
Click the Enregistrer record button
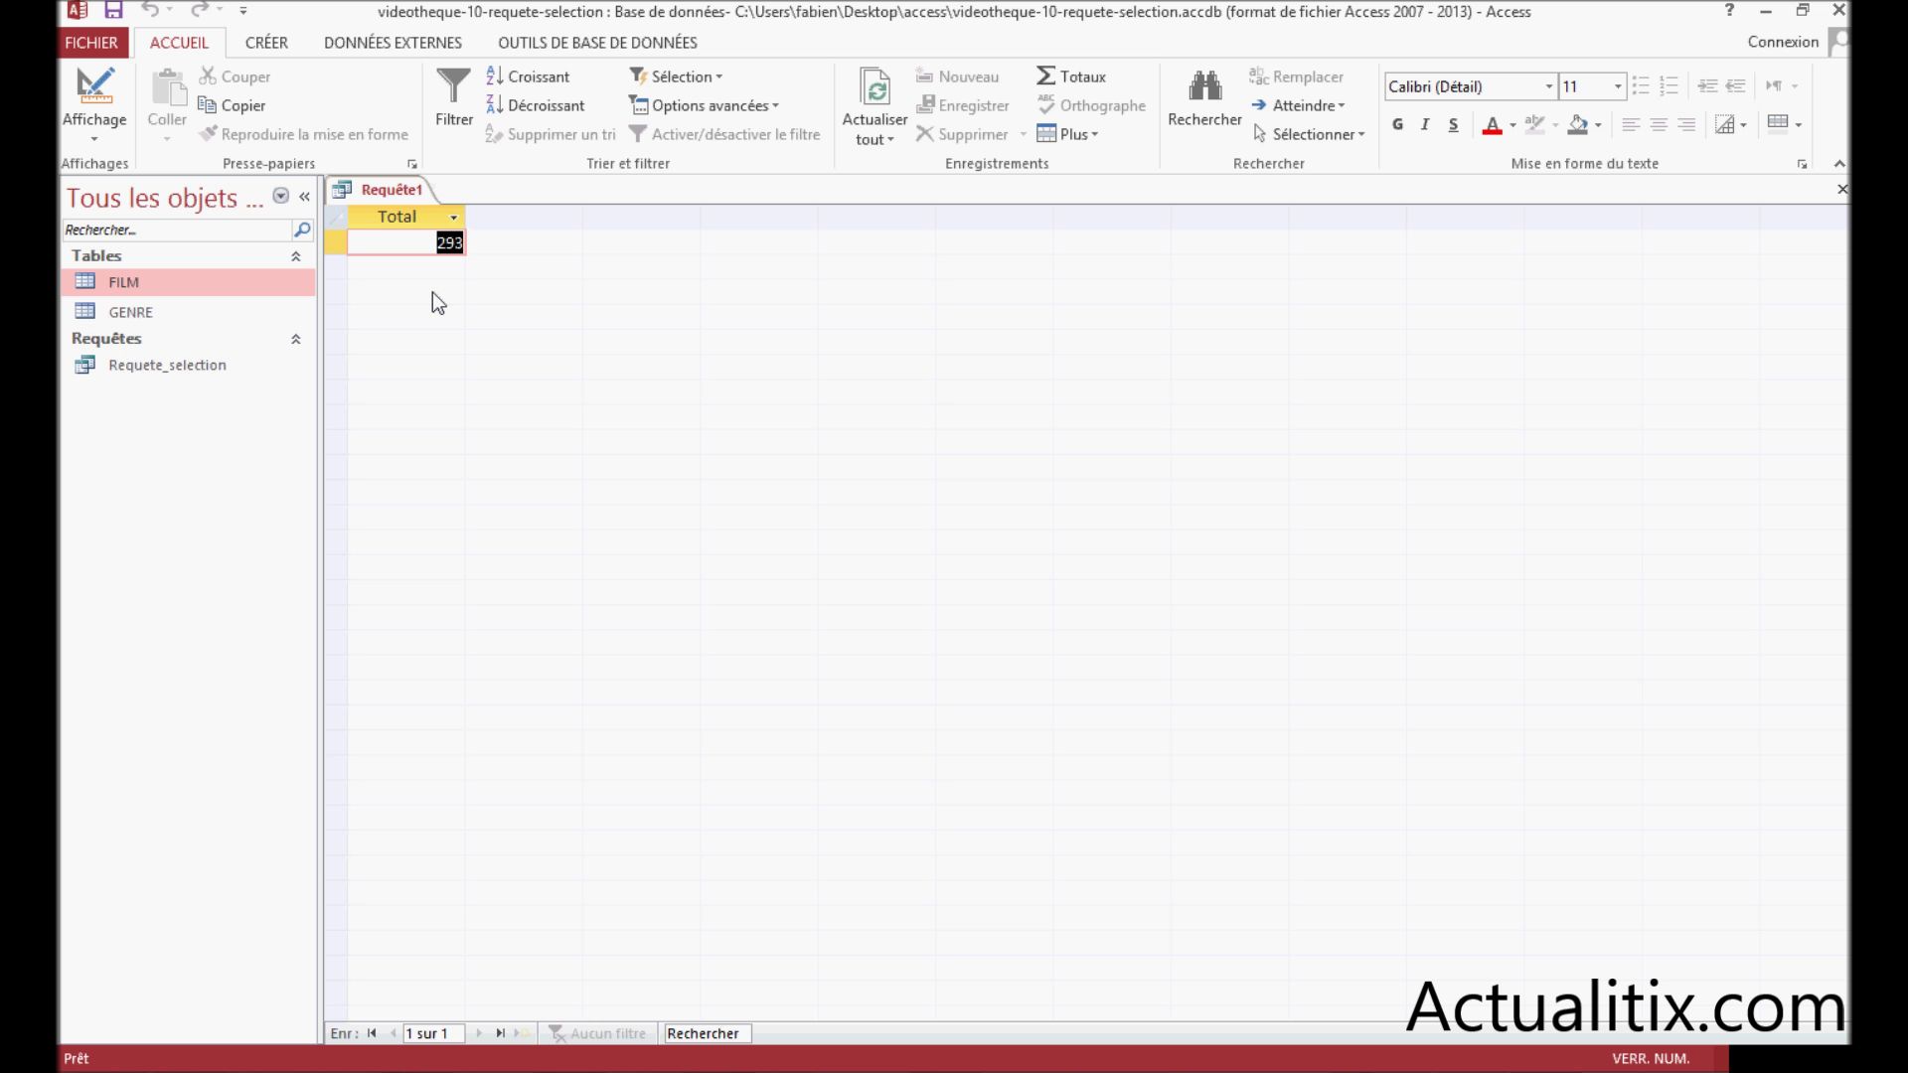[x=962, y=105]
